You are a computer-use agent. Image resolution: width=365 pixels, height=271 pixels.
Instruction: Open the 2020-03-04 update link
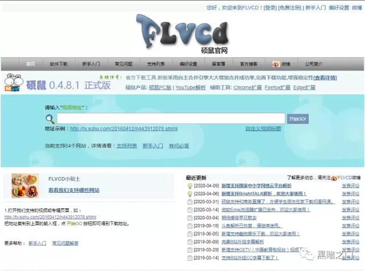pos(239,218)
